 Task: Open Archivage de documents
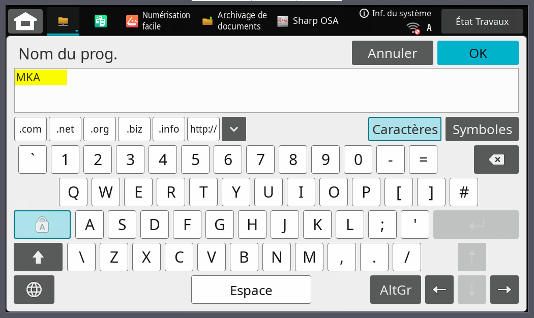point(234,21)
